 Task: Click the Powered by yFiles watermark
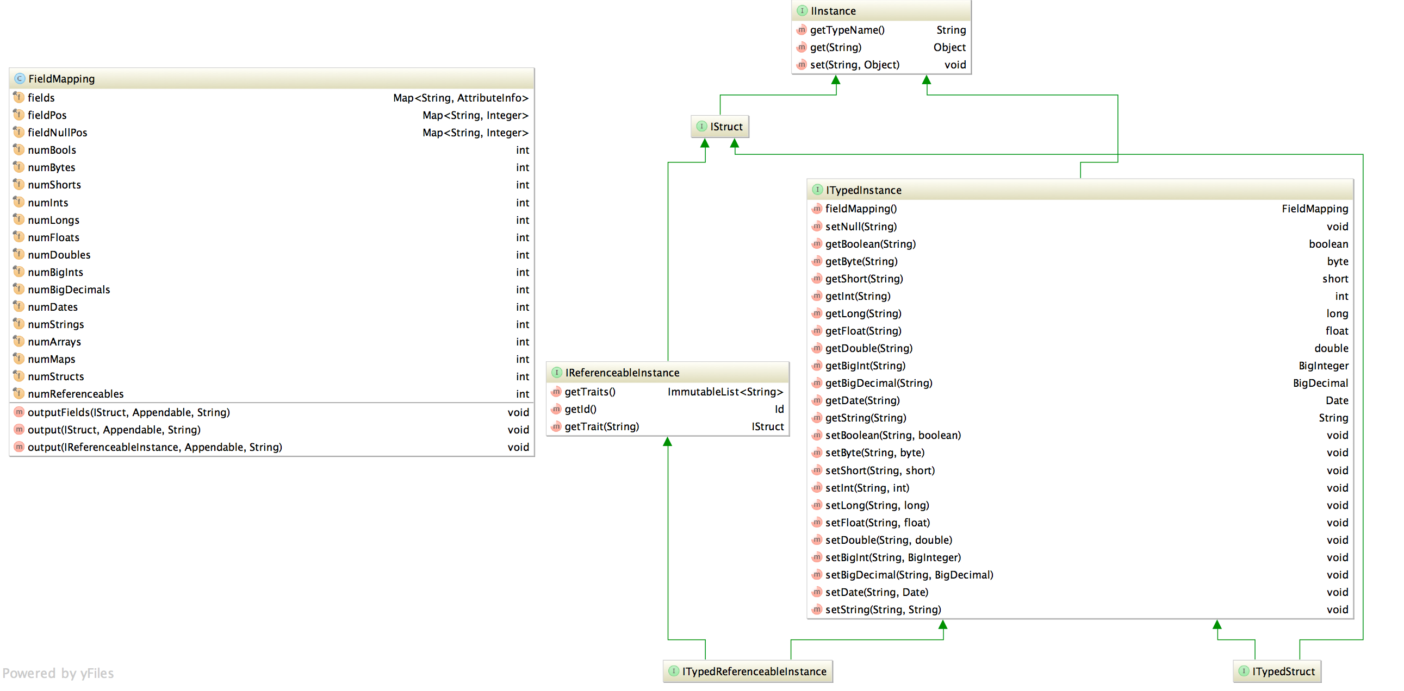(58, 673)
